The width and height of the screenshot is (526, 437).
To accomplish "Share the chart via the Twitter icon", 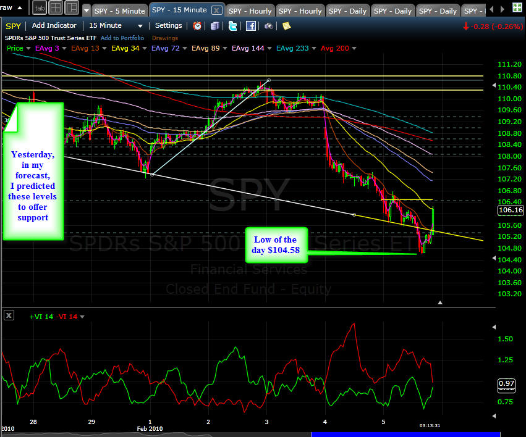I will click(x=232, y=26).
